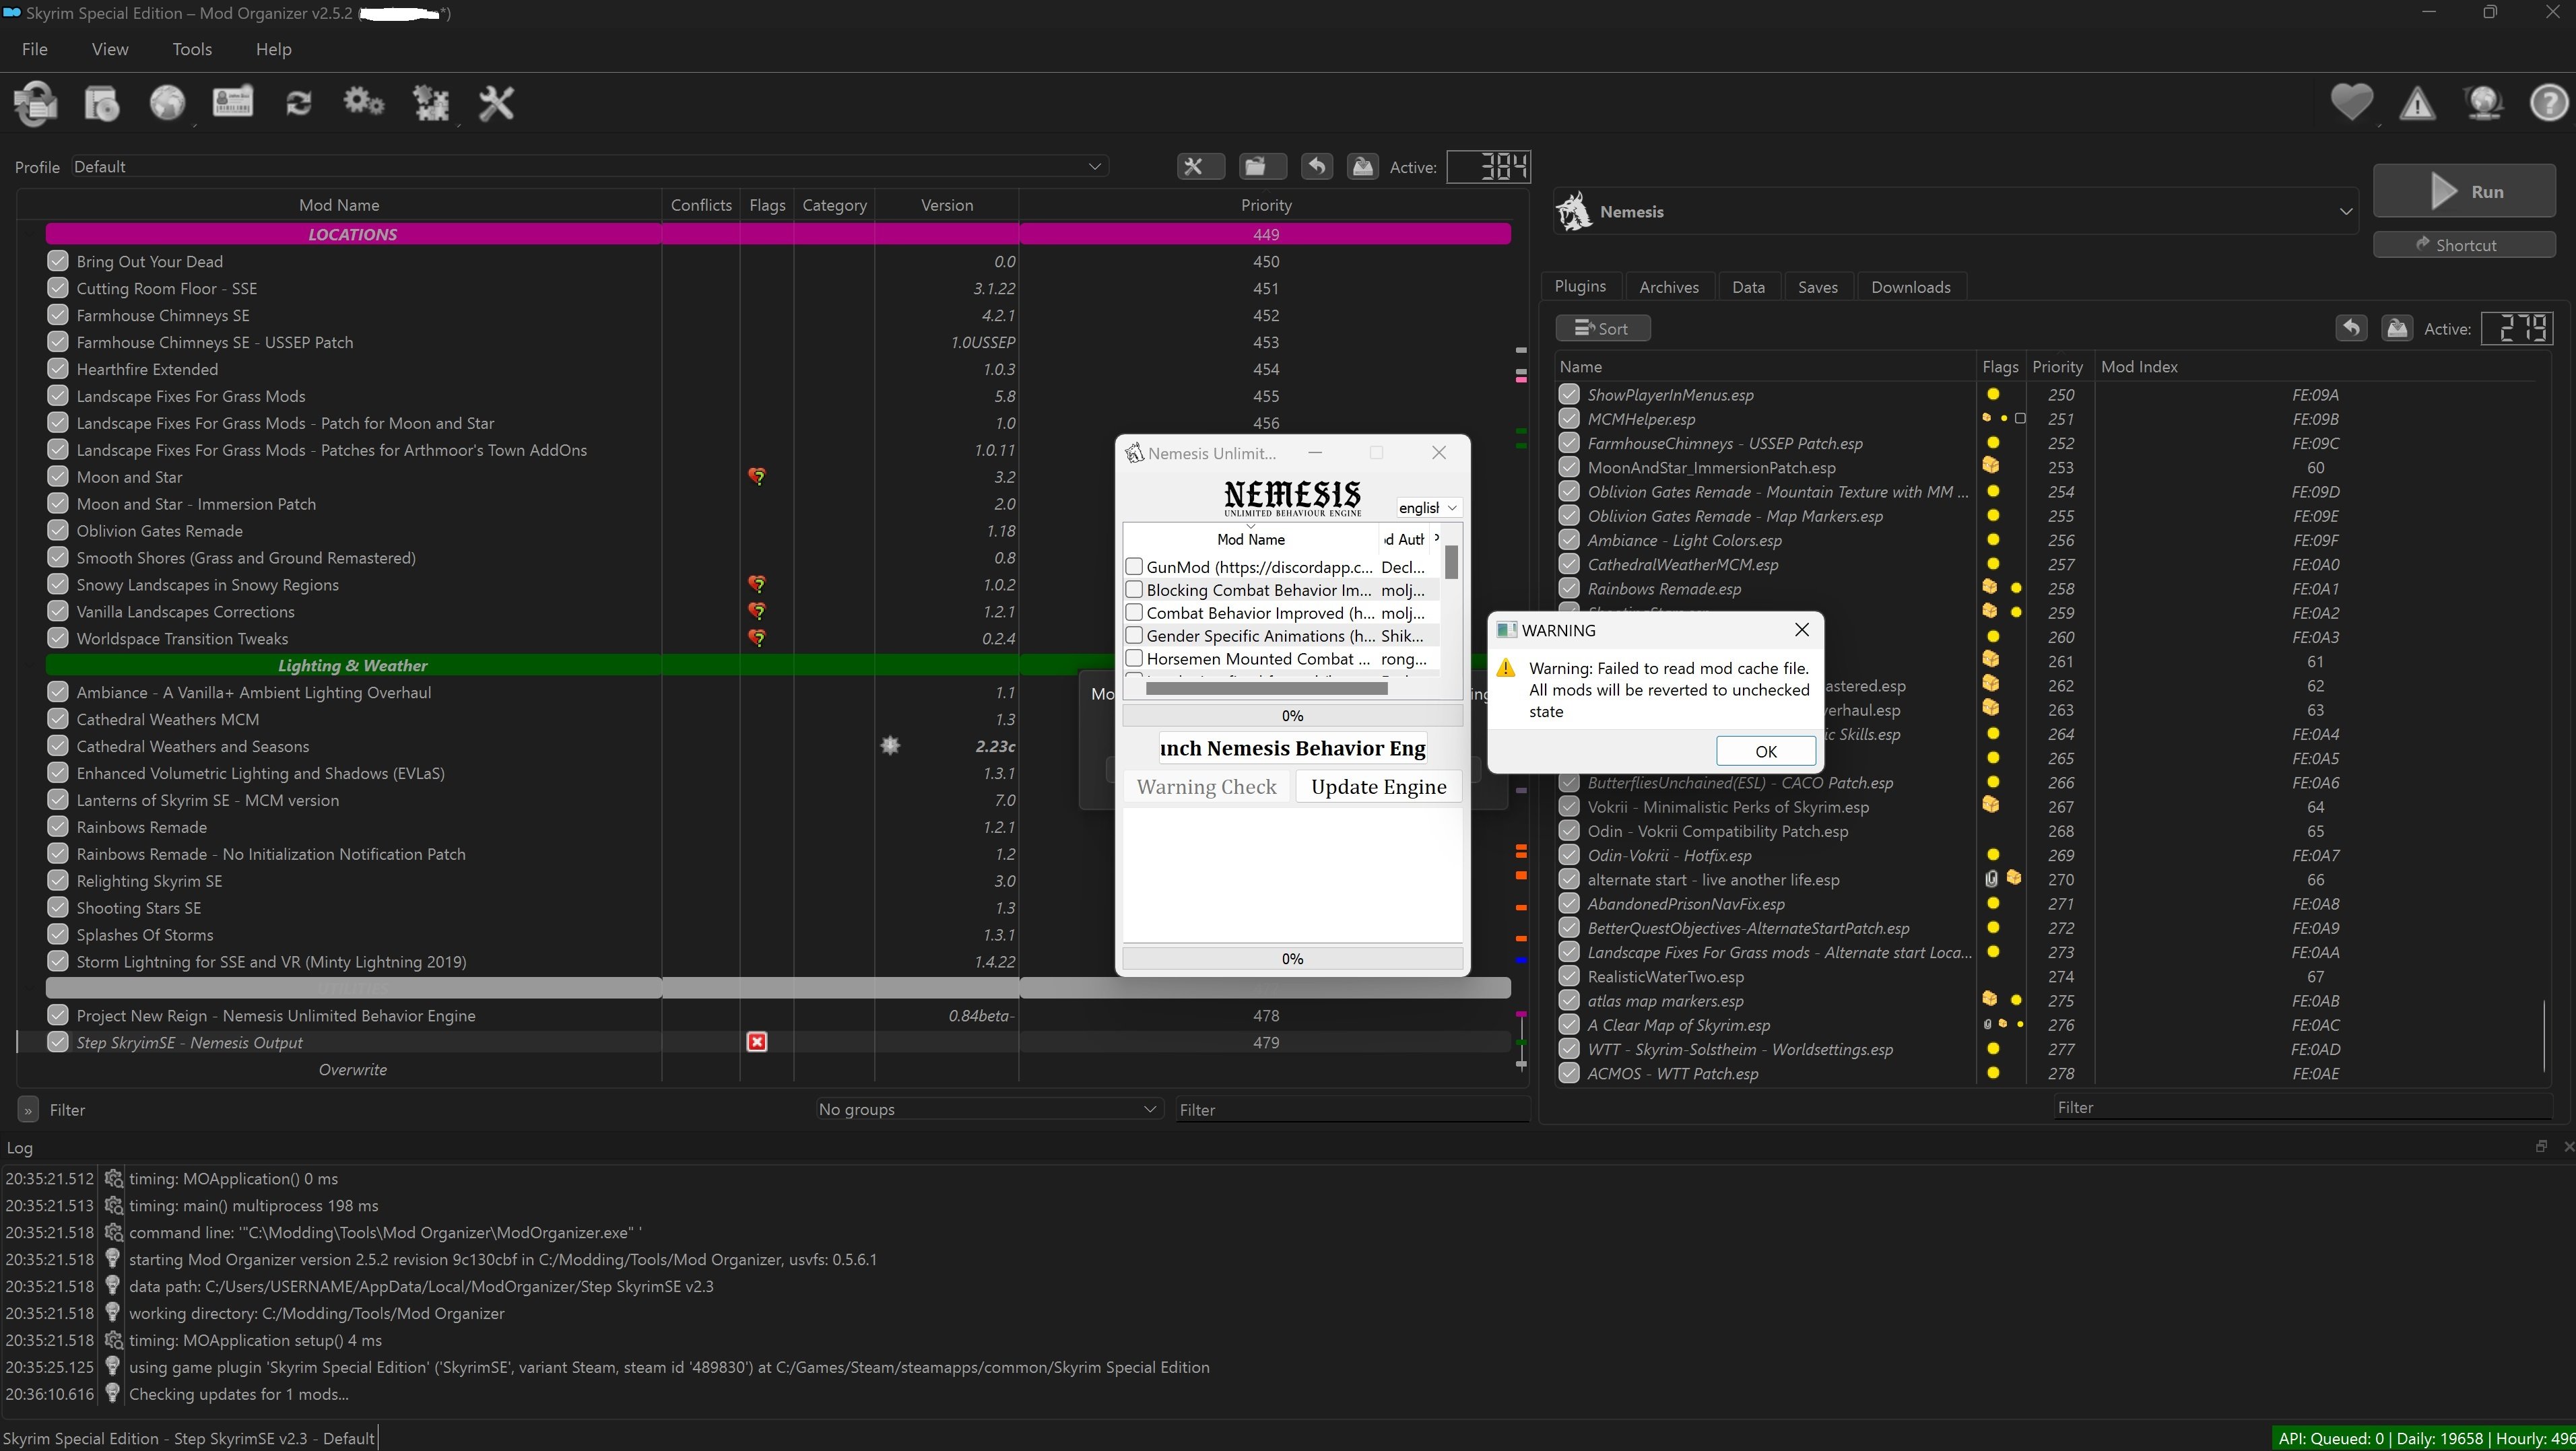This screenshot has height=1451, width=2576.
Task: Disable the ShowPlayerInMenus.esp plugin
Action: [x=1569, y=395]
